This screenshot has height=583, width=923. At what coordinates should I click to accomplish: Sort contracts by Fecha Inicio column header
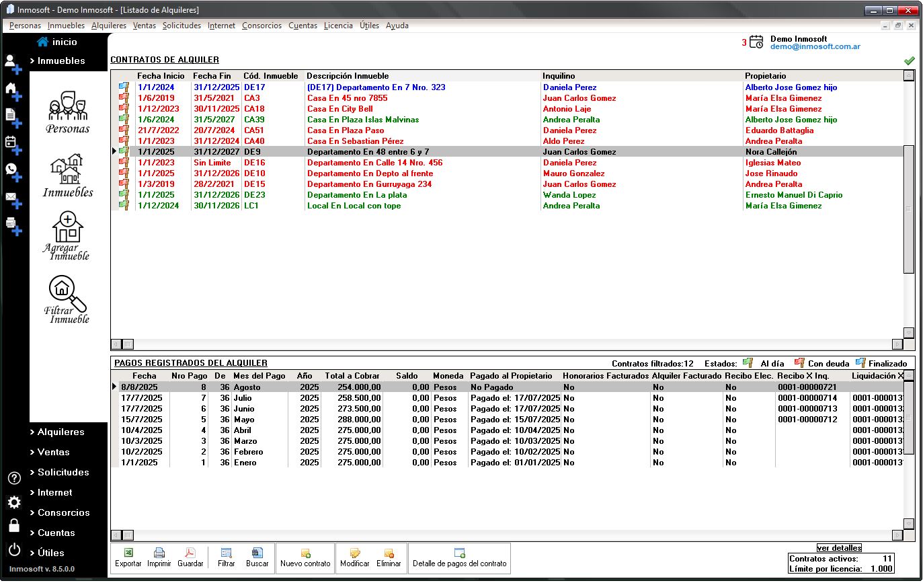pos(161,76)
